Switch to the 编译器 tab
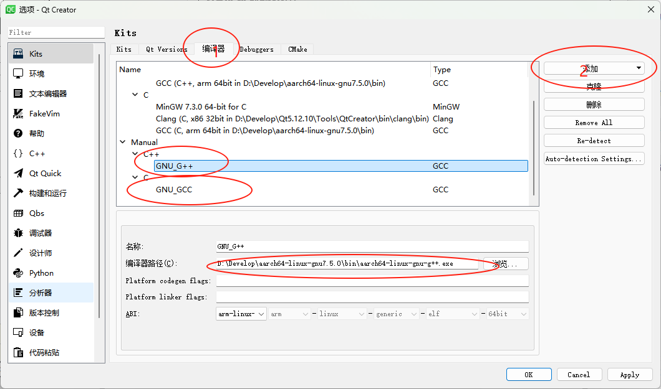This screenshot has width=661, height=389. coord(213,49)
